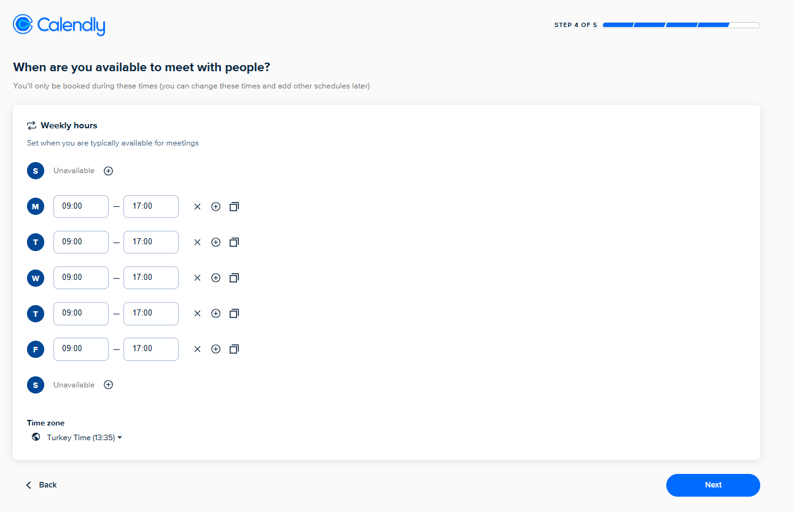Add hours to the first unavailable Sunday row
This screenshot has width=794, height=512.
109,171
